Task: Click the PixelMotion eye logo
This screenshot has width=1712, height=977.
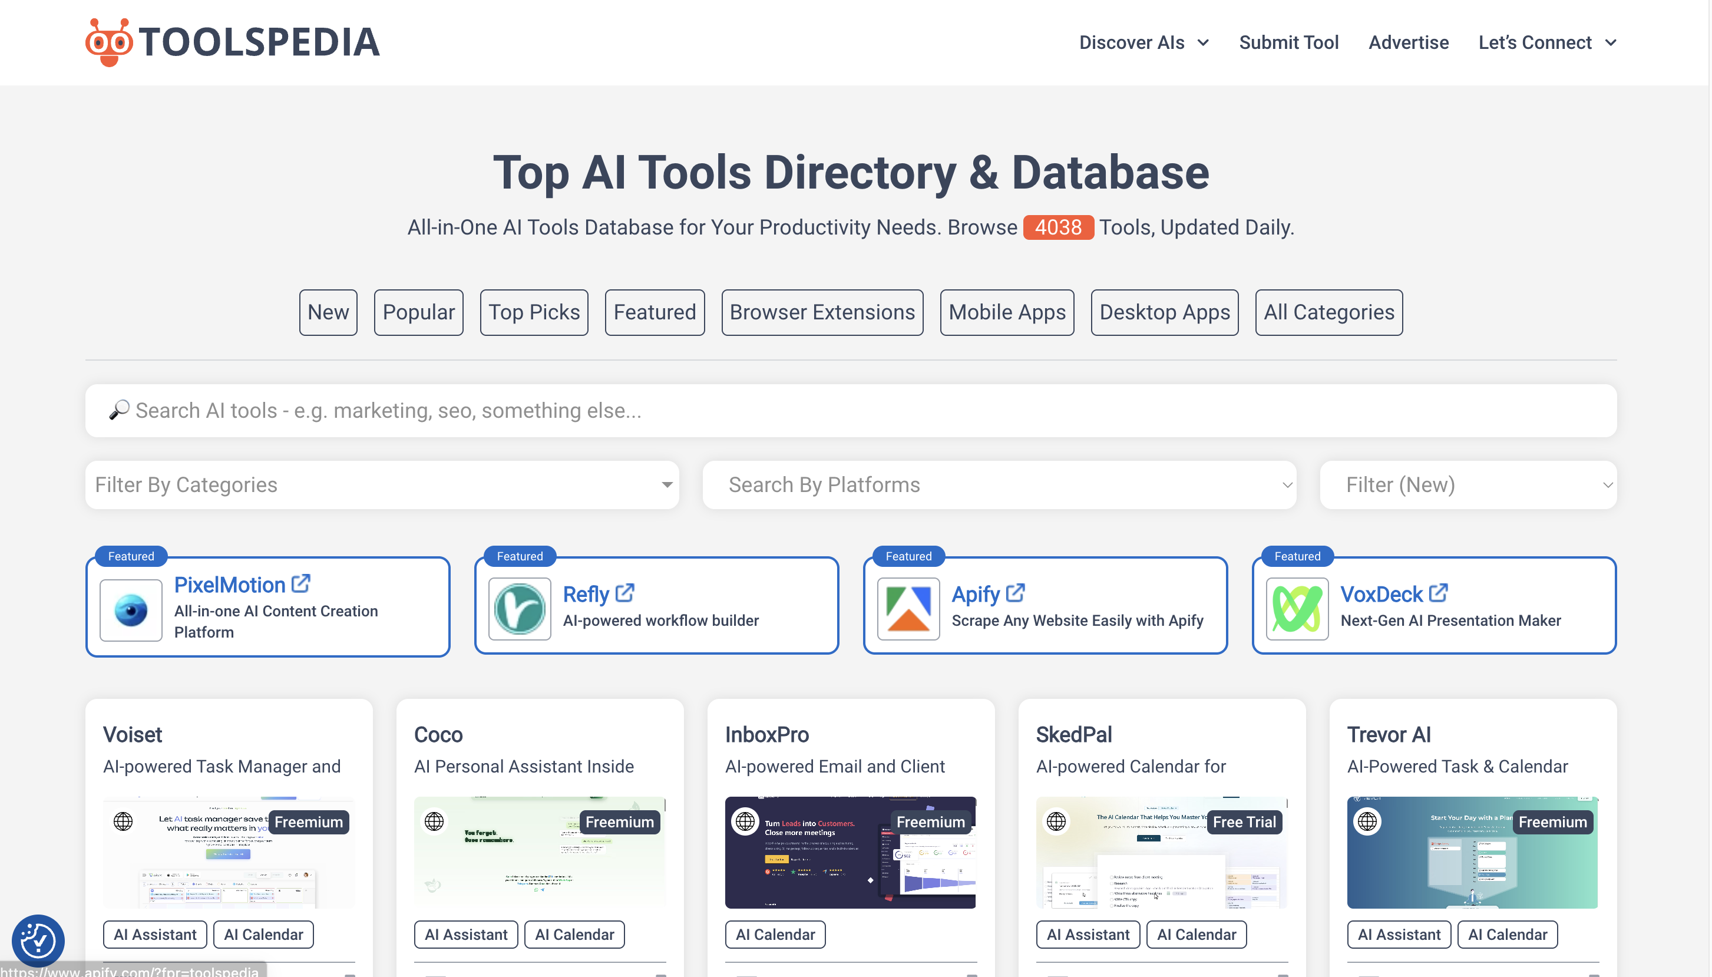Action: pos(131,610)
